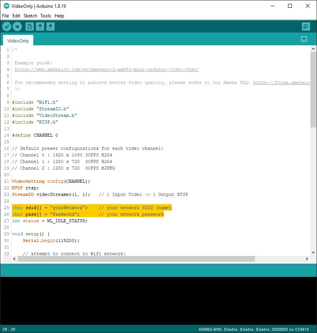This screenshot has width=317, height=333.
Task: Open the amebaiot.com example guide link
Action: point(107,69)
